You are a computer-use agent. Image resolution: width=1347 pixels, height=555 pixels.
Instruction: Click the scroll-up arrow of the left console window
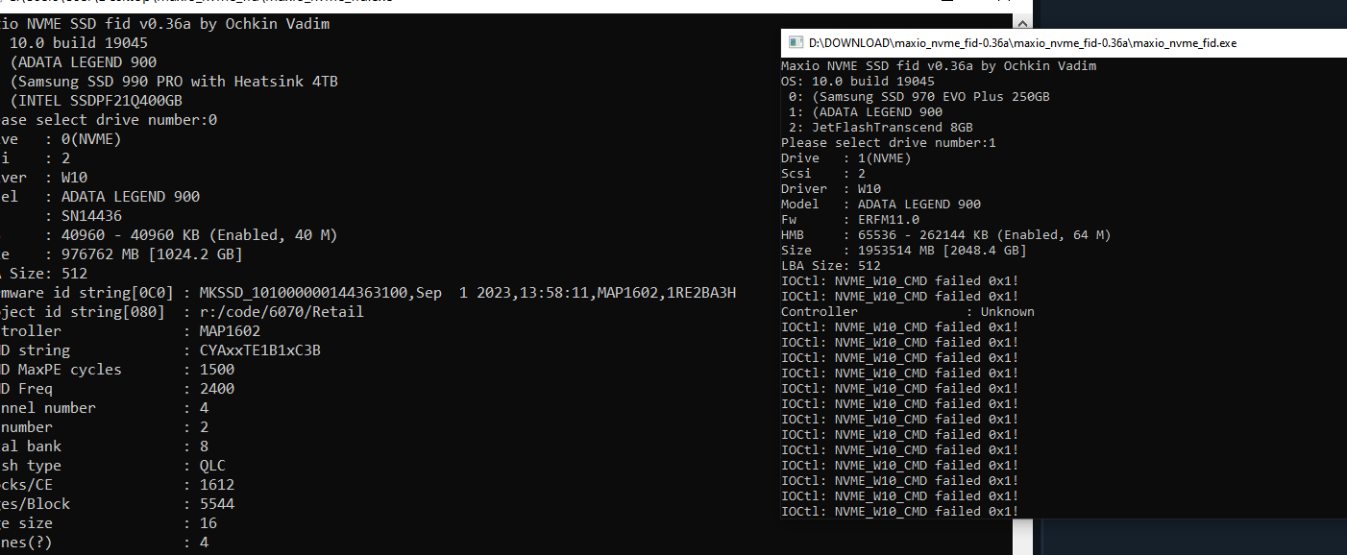[1022, 21]
